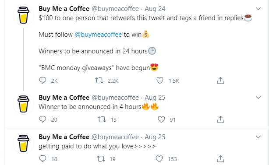This screenshot has height=165, width=269.
Task: Open chevron menu on 'getting paid' tweet
Action: point(258,137)
